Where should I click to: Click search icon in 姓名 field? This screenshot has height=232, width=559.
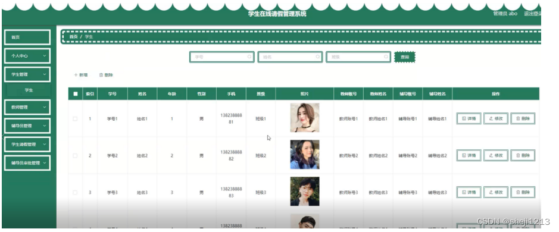point(318,57)
